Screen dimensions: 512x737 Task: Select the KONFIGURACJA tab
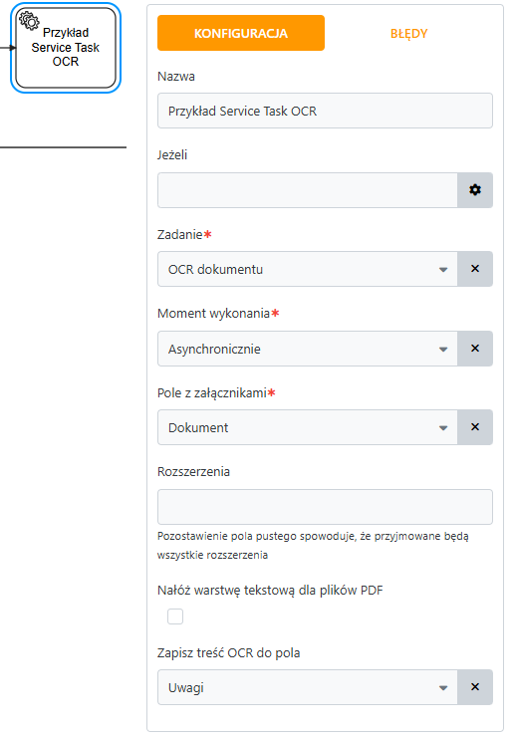point(241,33)
